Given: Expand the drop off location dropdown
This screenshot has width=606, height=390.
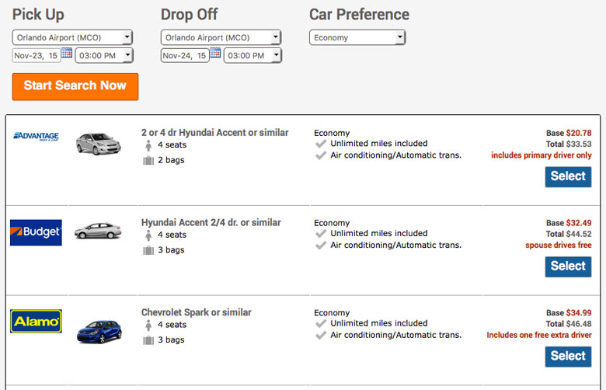Looking at the screenshot, I should coord(221,37).
